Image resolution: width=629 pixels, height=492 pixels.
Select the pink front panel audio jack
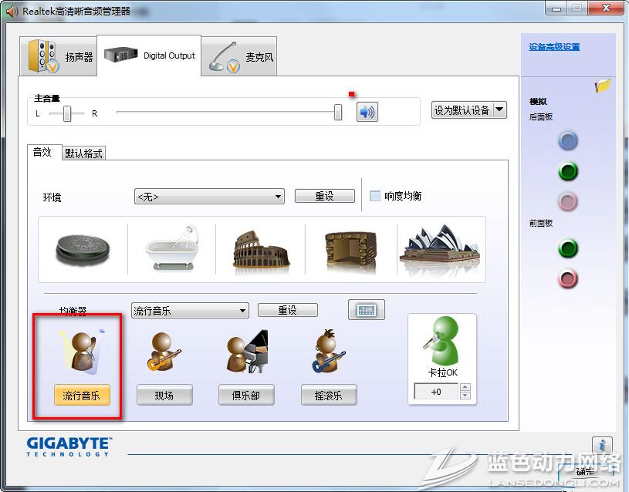coord(568,278)
